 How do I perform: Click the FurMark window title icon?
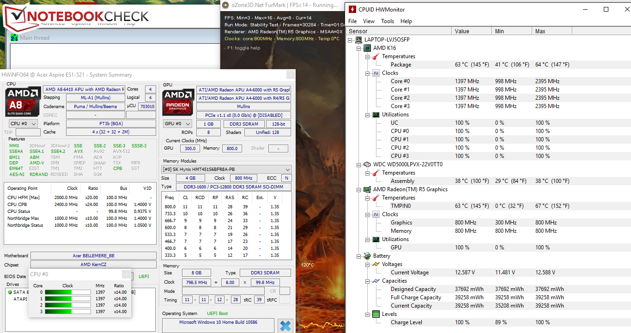click(x=225, y=5)
